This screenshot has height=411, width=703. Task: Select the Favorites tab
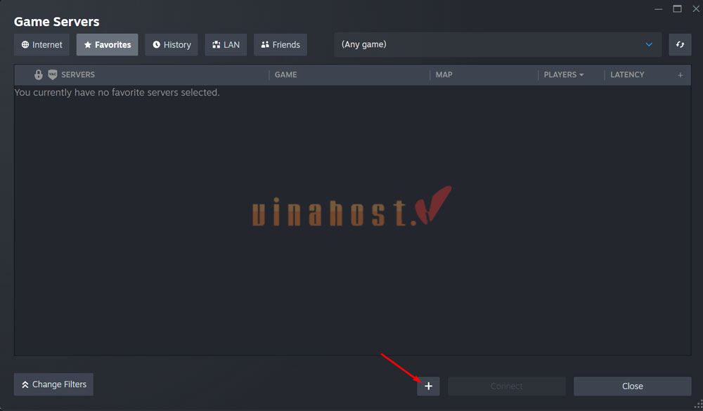click(107, 44)
